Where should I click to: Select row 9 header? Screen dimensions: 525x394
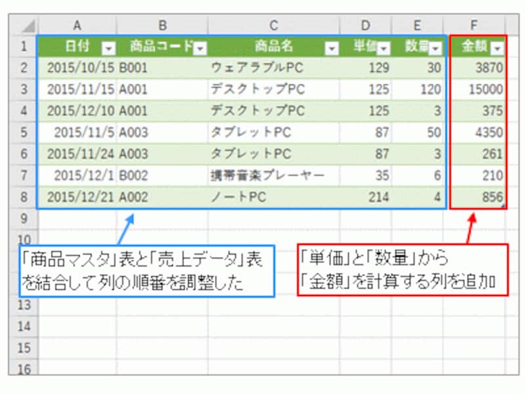[x=24, y=219]
